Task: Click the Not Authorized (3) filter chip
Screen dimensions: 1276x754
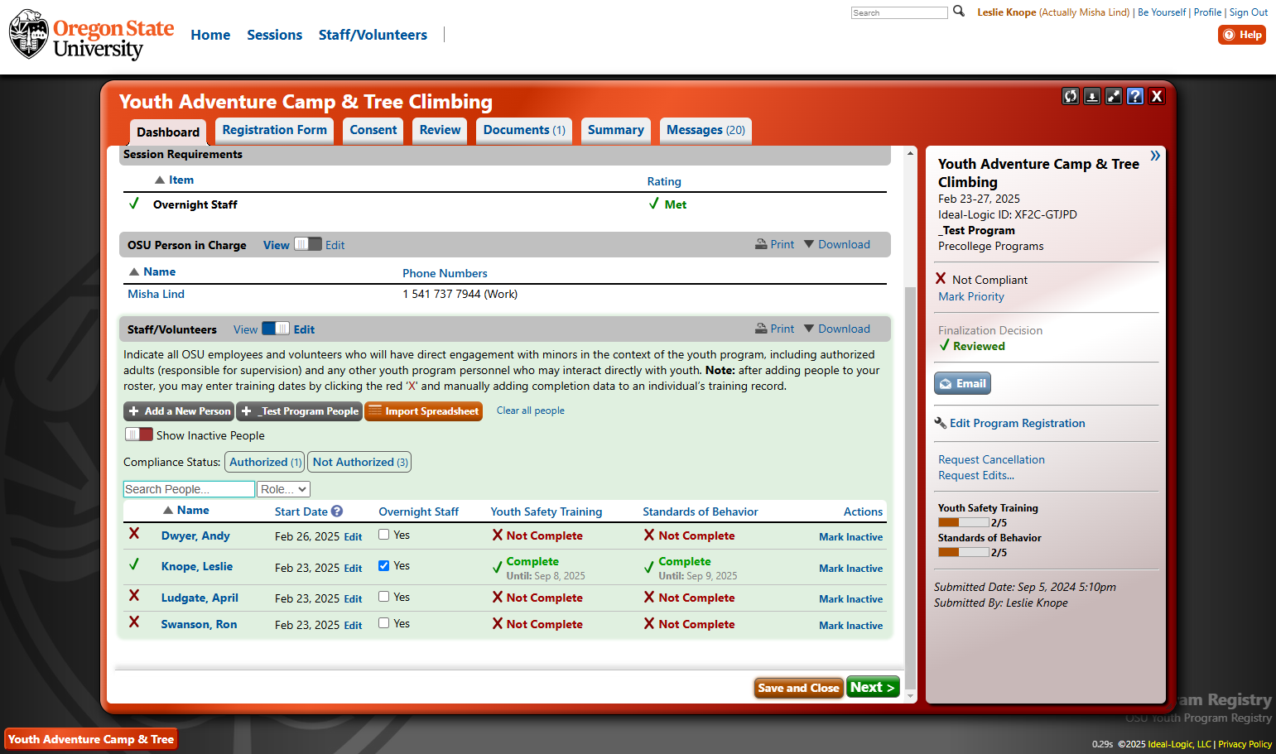Action: (x=360, y=462)
